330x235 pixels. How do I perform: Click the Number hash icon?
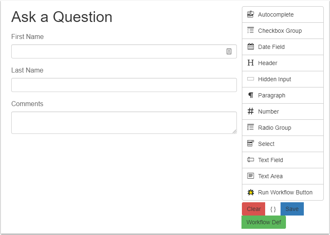click(x=250, y=111)
